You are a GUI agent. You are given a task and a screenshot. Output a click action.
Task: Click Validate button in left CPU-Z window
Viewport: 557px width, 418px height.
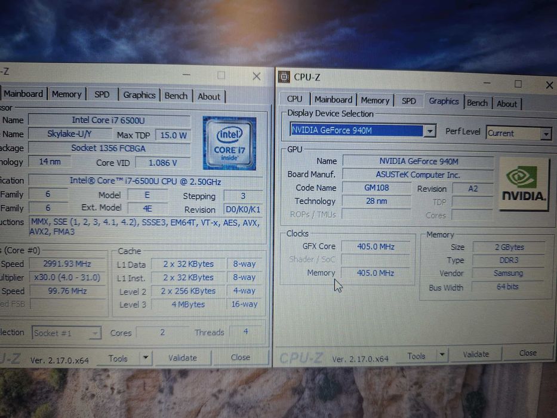[x=183, y=358]
